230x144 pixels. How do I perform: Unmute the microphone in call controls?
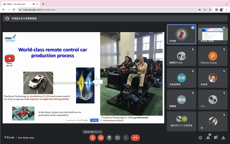tap(93, 138)
